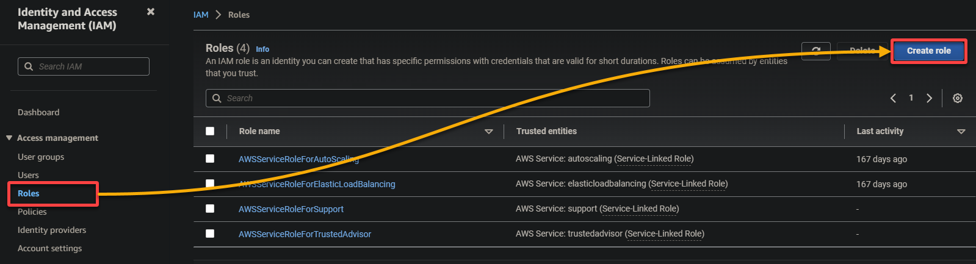Toggle the select-all roles checkbox
976x264 pixels.
[x=210, y=131]
